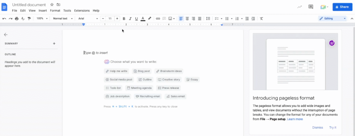Open the zoom 100% dropdown
This screenshot has height=136, width=355.
(42, 19)
